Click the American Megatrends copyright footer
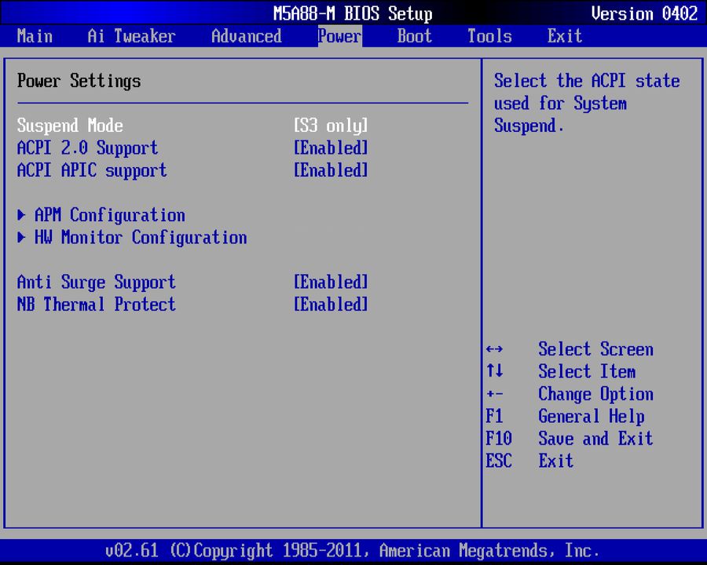The height and width of the screenshot is (565, 707). (352, 551)
